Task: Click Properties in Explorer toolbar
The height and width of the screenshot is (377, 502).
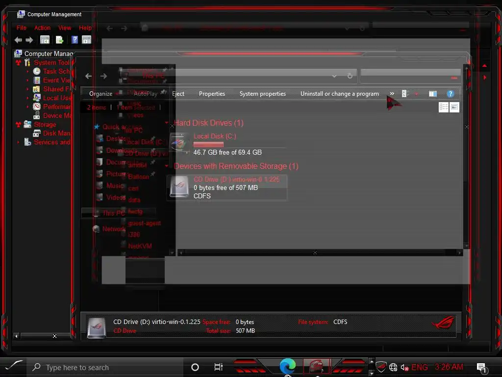Action: 212,94
